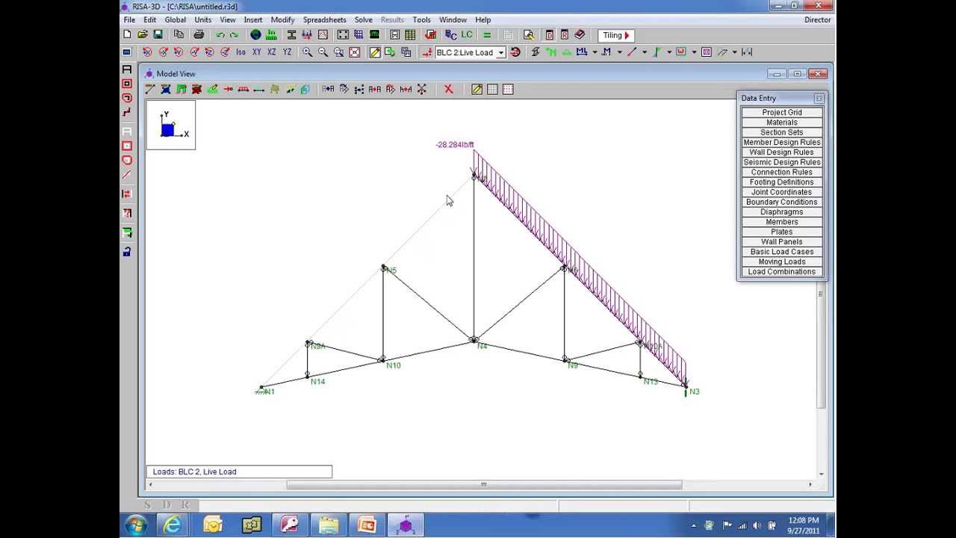The width and height of the screenshot is (956, 538).
Task: Toggle the drawing grid icon in Model View
Action: pyautogui.click(x=492, y=89)
